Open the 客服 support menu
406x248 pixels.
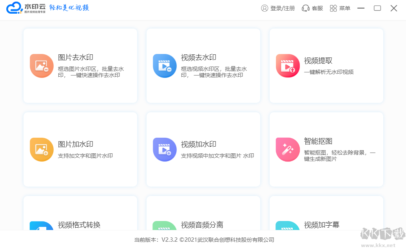312,8
